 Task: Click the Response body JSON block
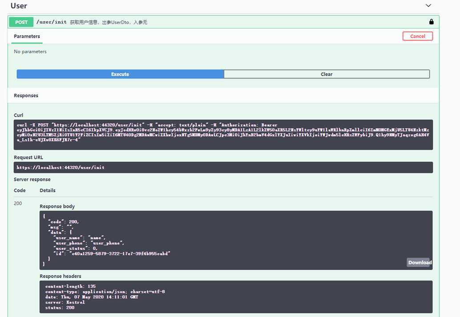point(236,240)
